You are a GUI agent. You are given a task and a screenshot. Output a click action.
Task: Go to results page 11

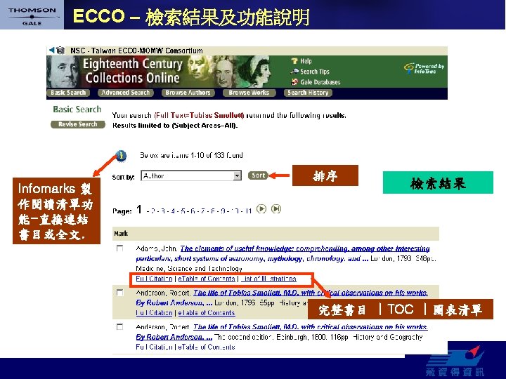[x=248, y=211]
